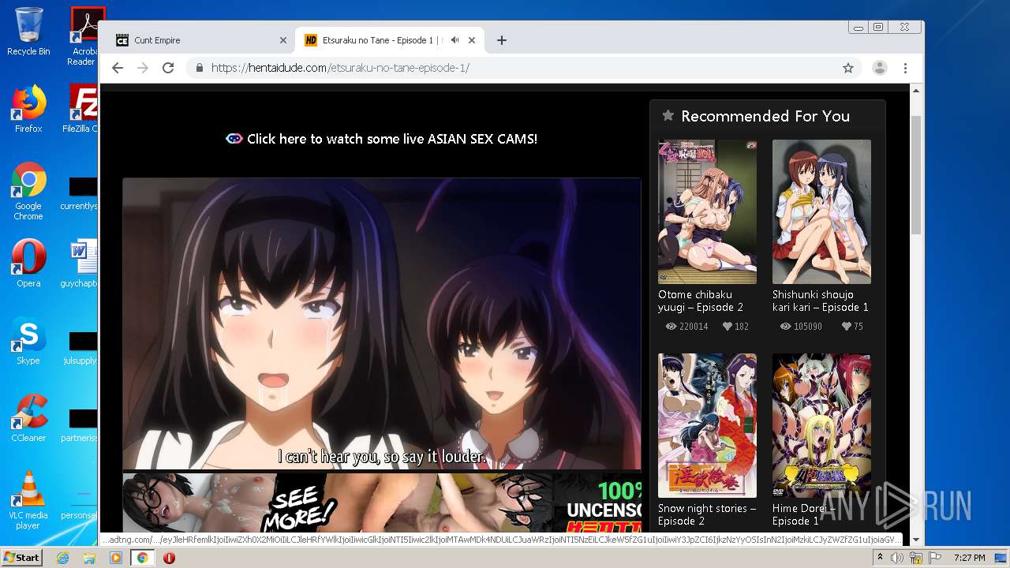Image resolution: width=1010 pixels, height=568 pixels.
Task: Go forward using the browser forward arrow
Action: [143, 68]
